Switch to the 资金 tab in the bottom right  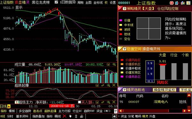click(124, 116)
